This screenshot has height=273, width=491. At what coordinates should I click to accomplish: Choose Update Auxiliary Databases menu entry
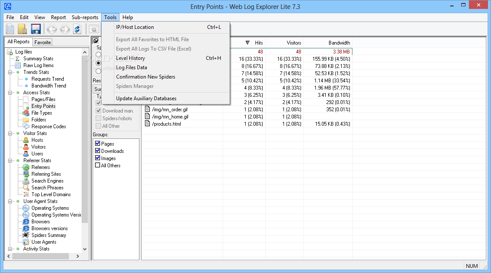[166, 99]
